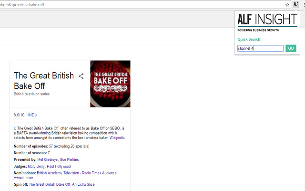Click the Quick Search label
The image size is (305, 191).
249,39
